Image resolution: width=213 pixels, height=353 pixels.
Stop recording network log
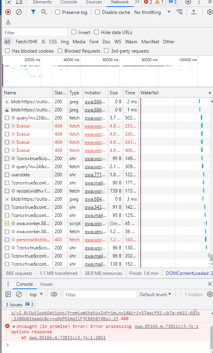(8, 12)
